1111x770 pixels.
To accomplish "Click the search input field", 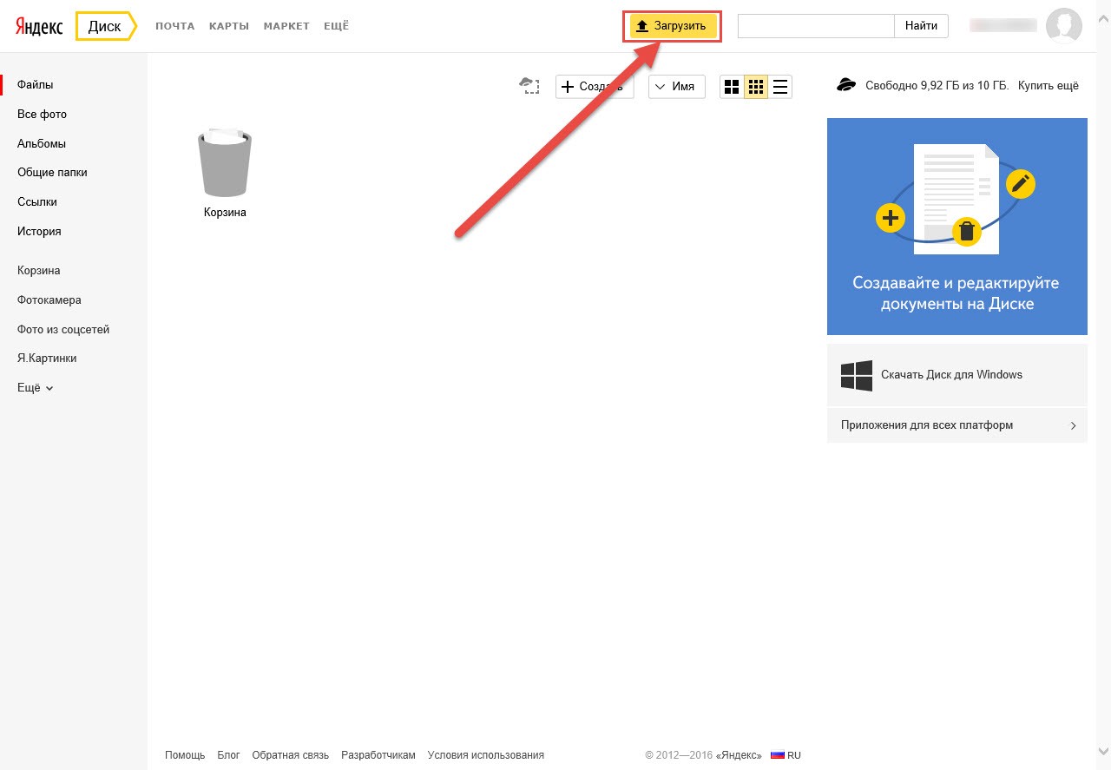I will (x=815, y=26).
